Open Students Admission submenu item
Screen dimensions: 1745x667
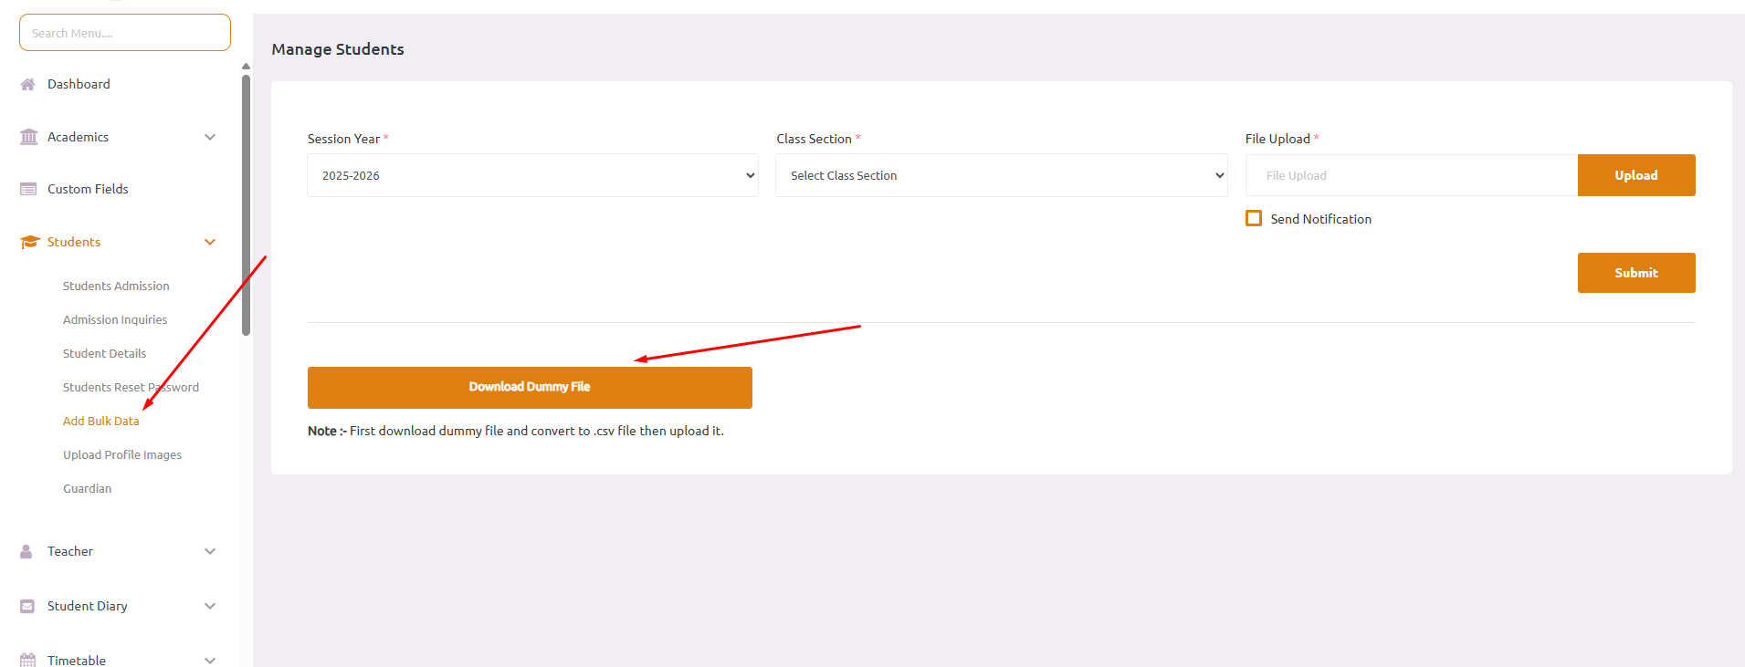click(116, 286)
